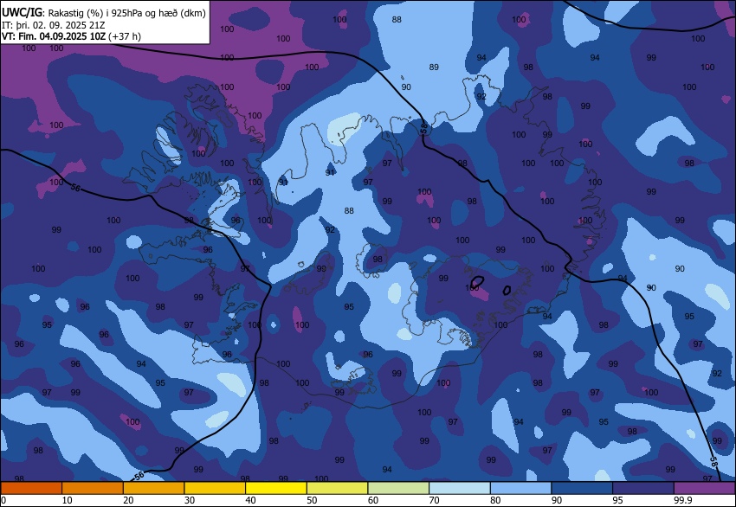Click the amber 20–30 legend swatch
The height and width of the screenshot is (507, 736).
pos(153,488)
